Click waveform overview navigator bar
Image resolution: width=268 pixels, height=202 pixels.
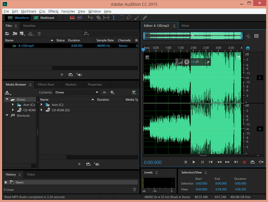[x=193, y=36]
